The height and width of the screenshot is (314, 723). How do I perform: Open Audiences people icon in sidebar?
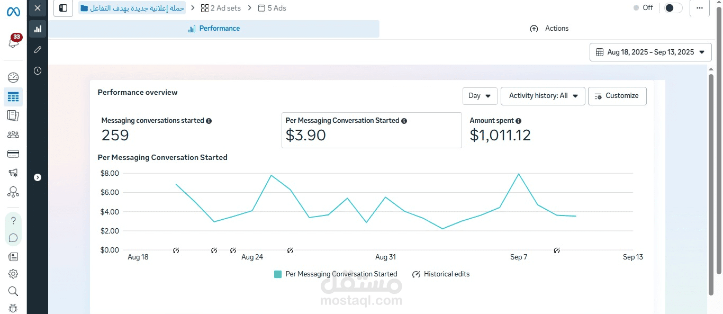[x=13, y=134]
